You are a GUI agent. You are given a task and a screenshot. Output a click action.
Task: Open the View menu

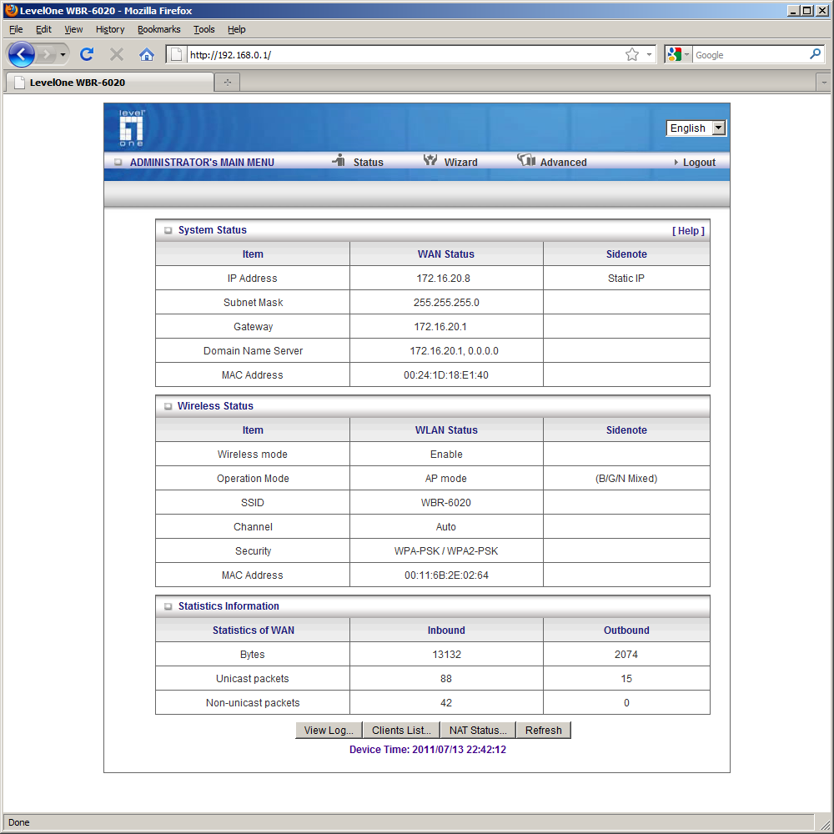(73, 29)
